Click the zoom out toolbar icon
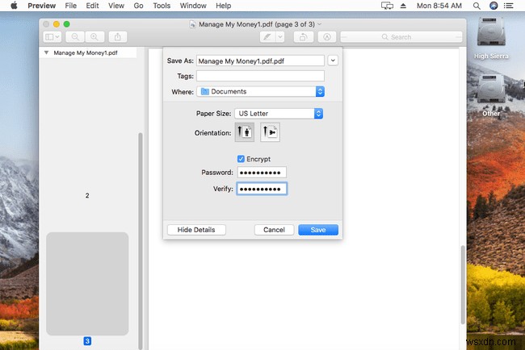This screenshot has width=525, height=350. [75, 37]
